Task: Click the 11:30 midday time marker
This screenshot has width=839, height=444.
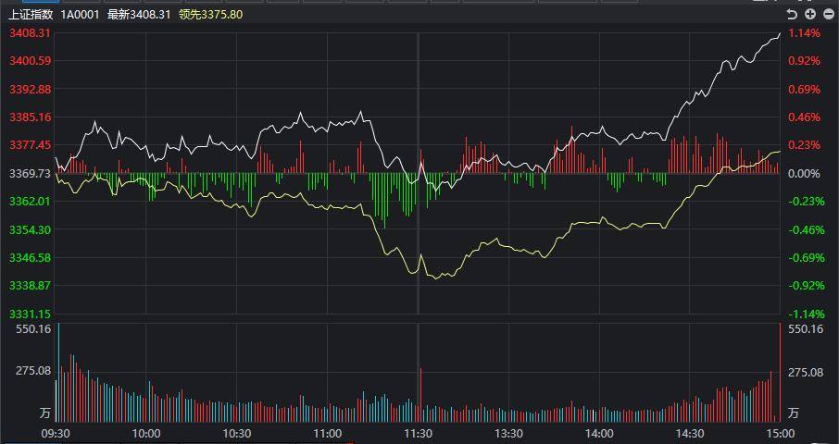Action: [419, 433]
